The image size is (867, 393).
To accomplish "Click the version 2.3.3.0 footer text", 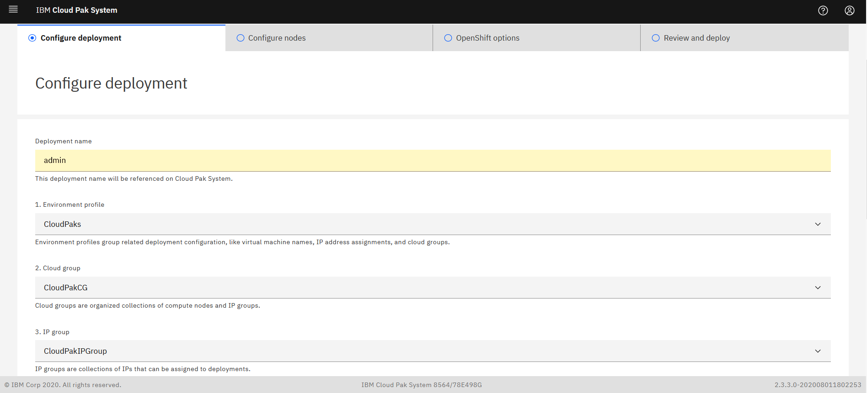I will (x=818, y=385).
